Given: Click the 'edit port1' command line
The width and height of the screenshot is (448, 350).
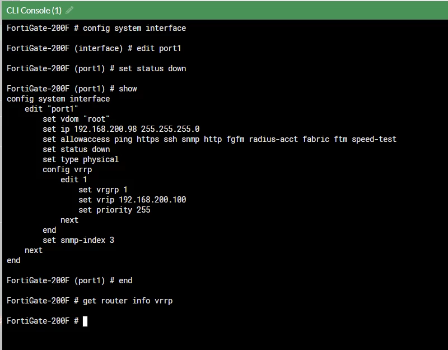Looking at the screenshot, I should (94, 48).
